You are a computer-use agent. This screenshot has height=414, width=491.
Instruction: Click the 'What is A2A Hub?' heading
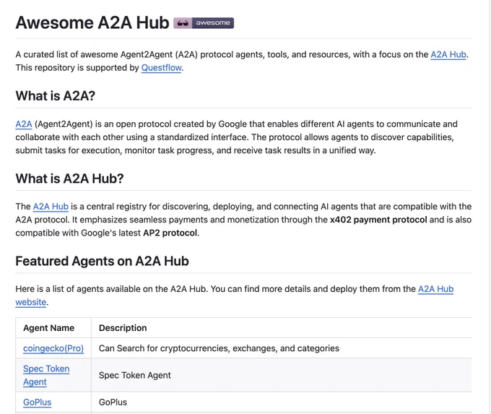pyautogui.click(x=69, y=178)
